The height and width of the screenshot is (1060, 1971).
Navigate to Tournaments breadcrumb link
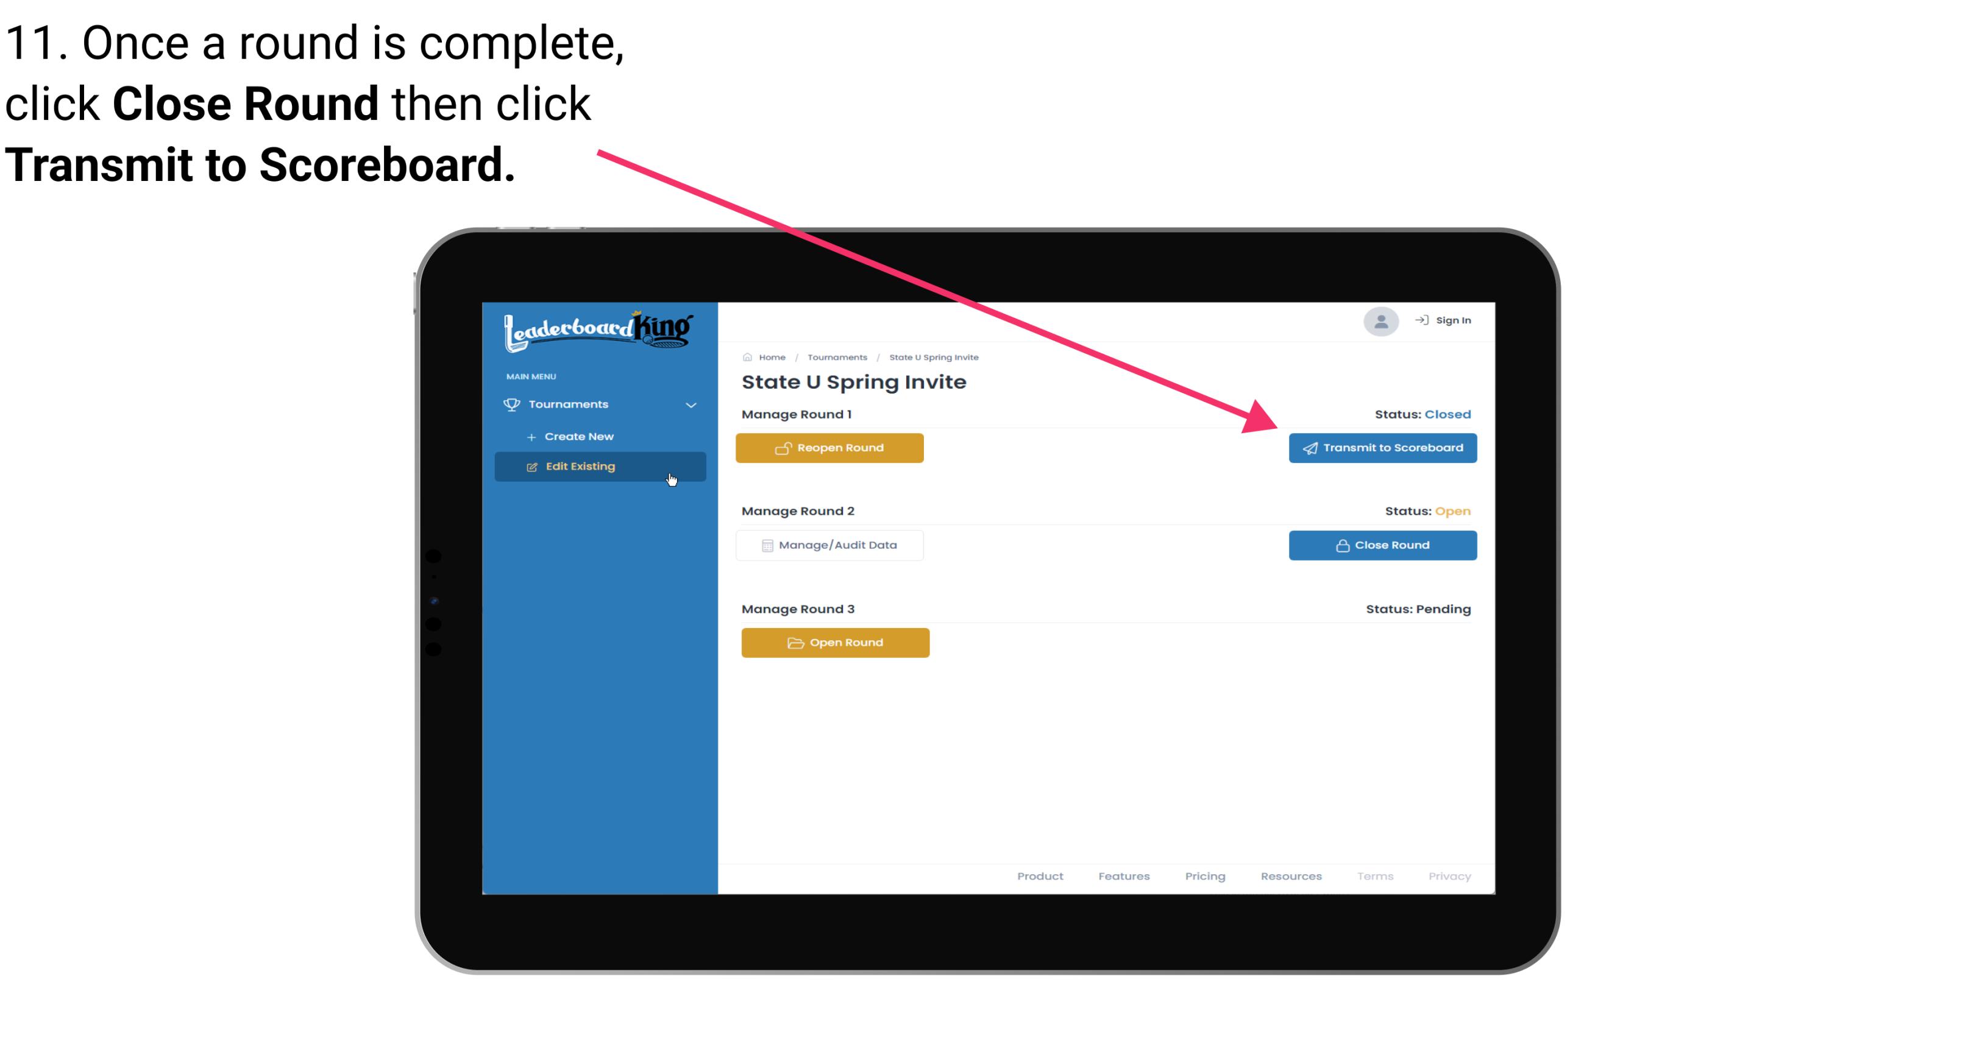837,356
